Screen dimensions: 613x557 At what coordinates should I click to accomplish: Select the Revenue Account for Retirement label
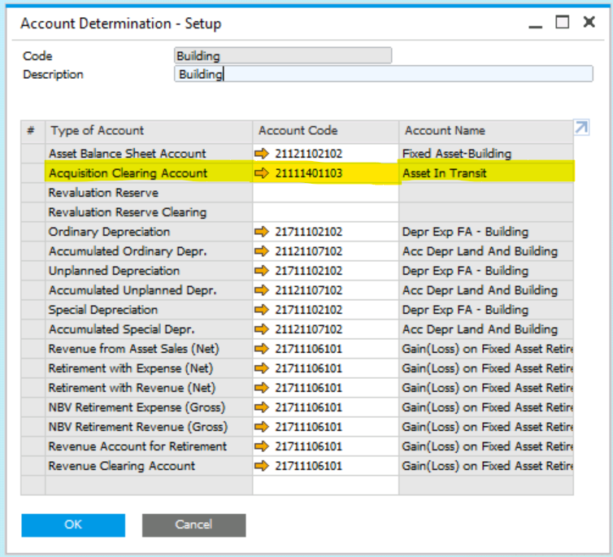(137, 446)
